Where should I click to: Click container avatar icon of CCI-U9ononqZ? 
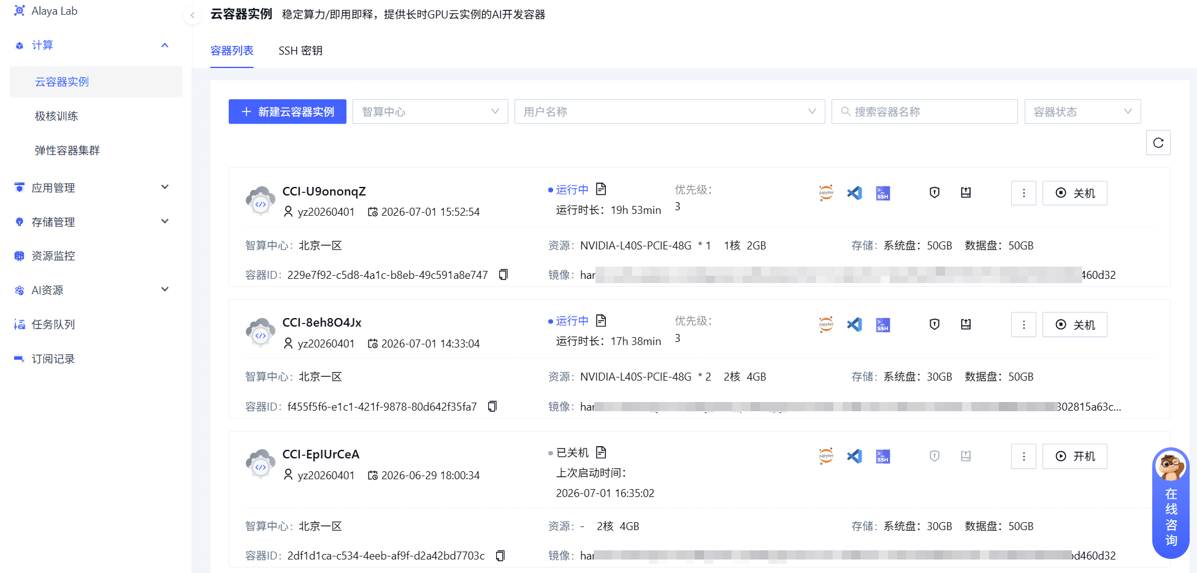coord(261,200)
